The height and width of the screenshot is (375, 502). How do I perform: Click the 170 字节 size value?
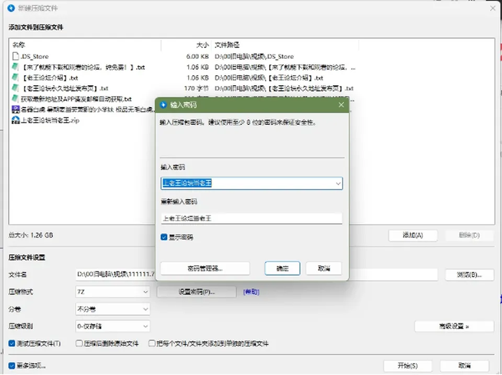196,88
